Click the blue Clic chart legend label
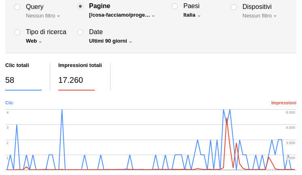 (9, 103)
